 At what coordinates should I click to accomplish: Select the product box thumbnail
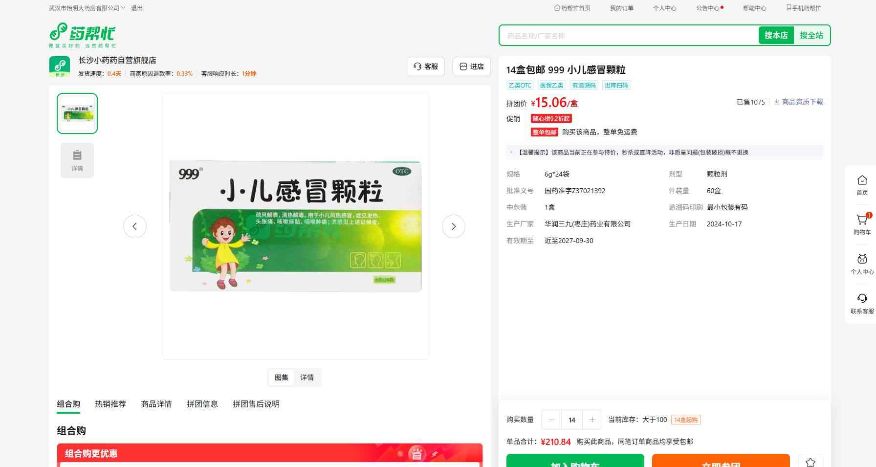click(x=77, y=113)
